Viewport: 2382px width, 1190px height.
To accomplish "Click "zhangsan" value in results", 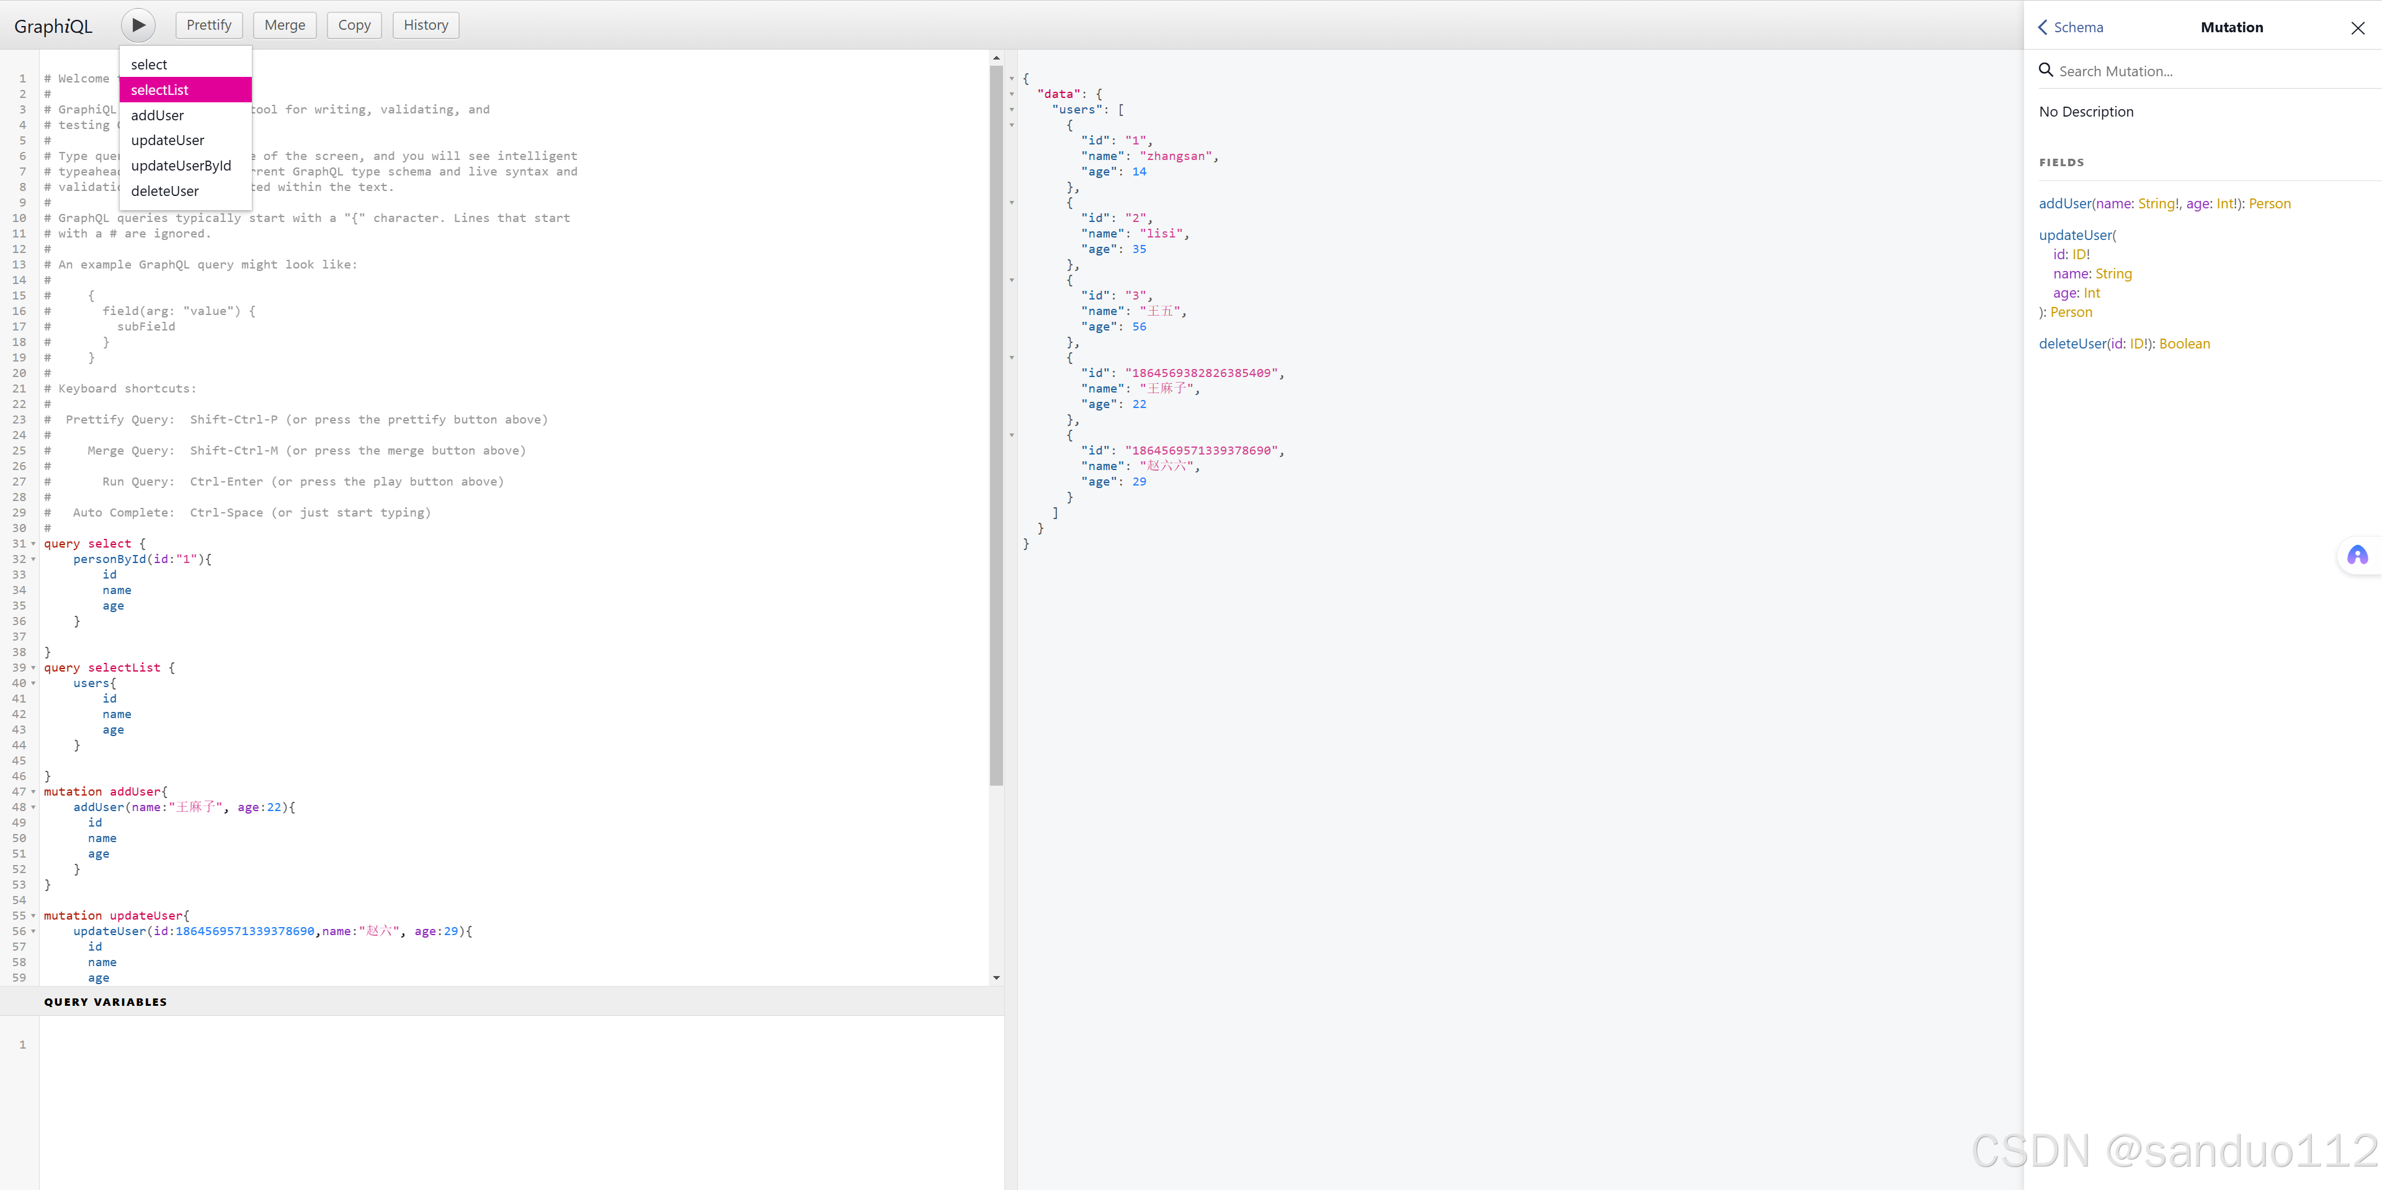I will point(1175,156).
